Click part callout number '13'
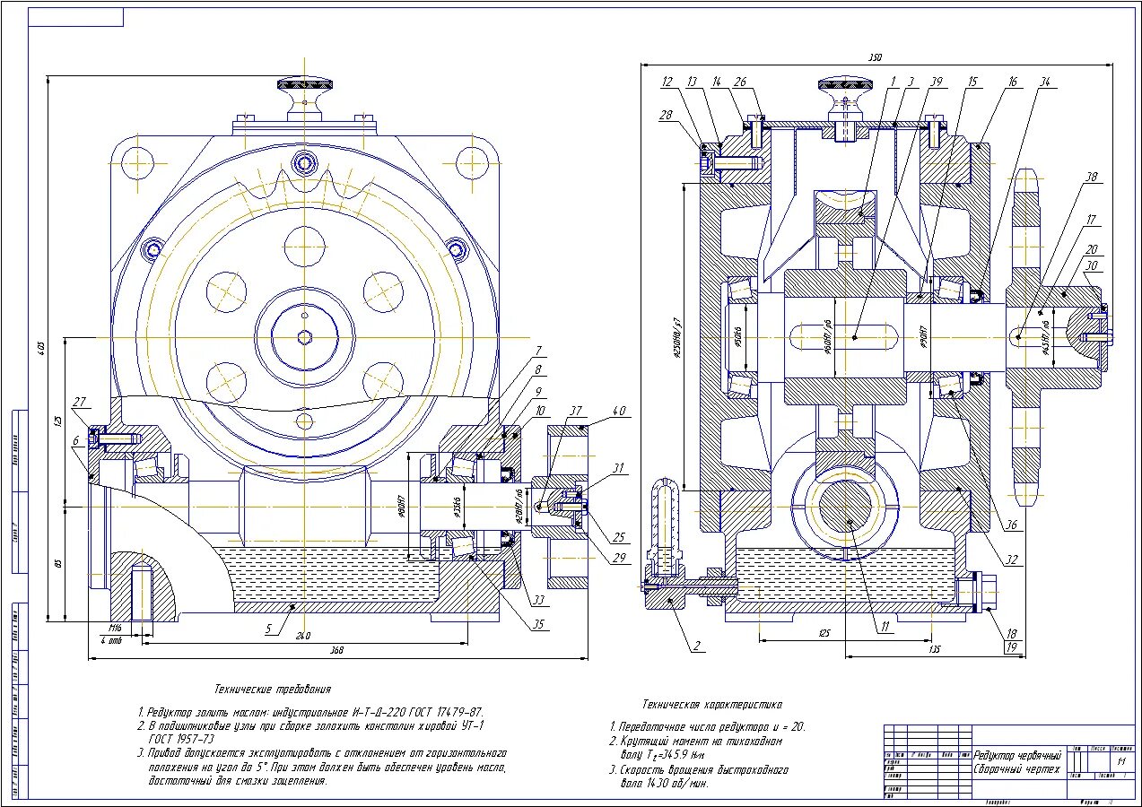This screenshot has height=807, width=1142. tap(692, 82)
